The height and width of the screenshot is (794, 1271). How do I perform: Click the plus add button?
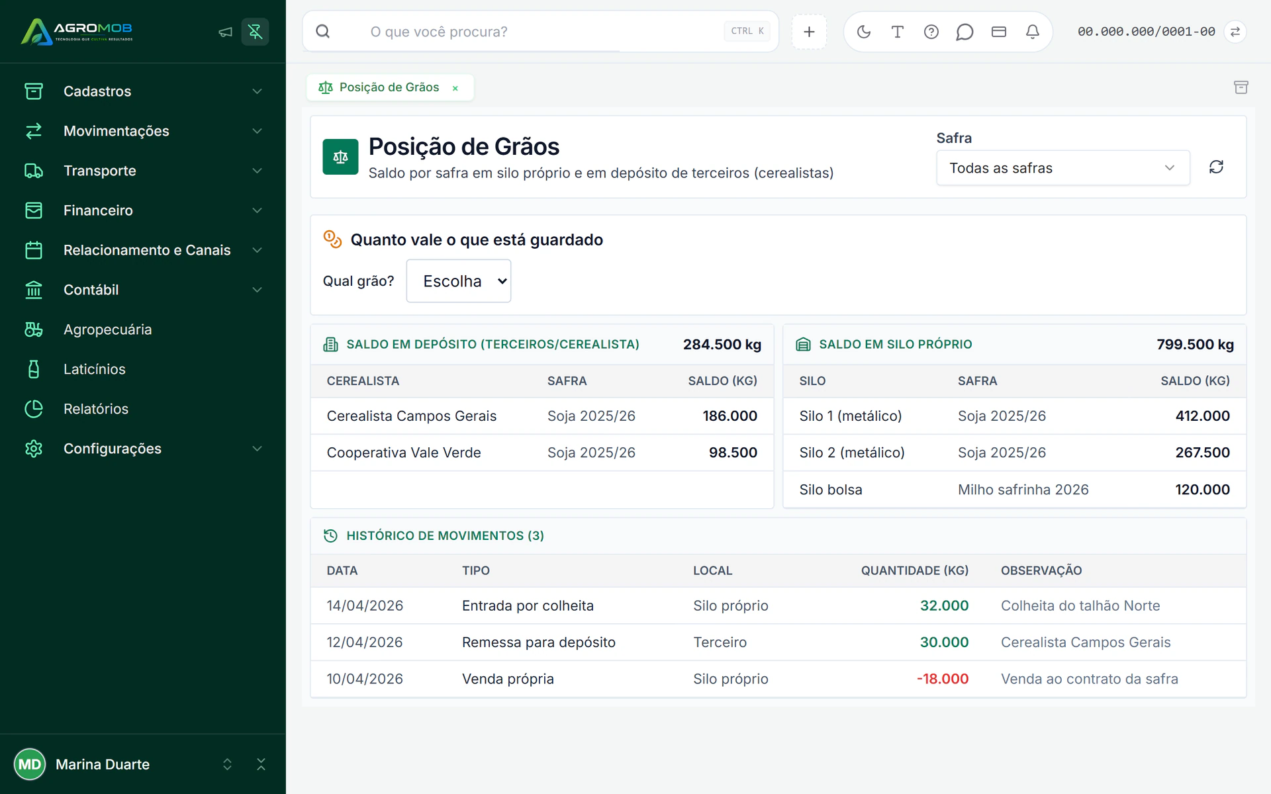[809, 32]
